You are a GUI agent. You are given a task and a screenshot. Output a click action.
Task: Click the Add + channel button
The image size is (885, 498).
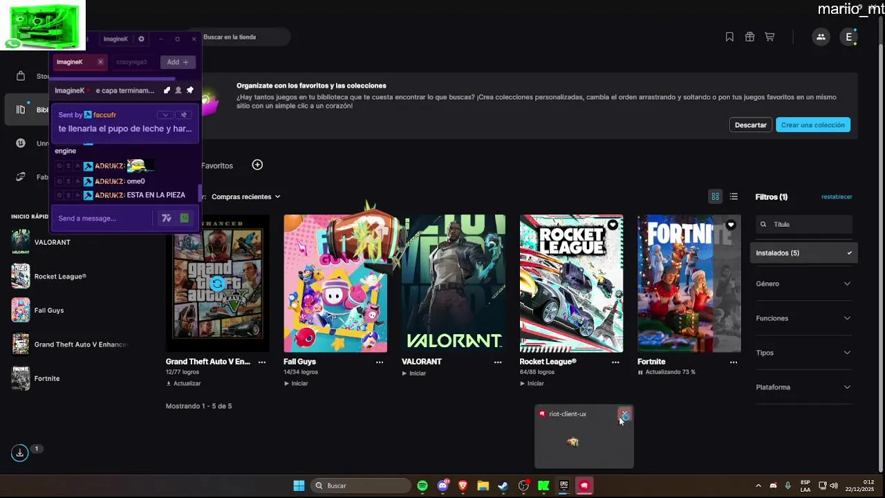point(178,62)
